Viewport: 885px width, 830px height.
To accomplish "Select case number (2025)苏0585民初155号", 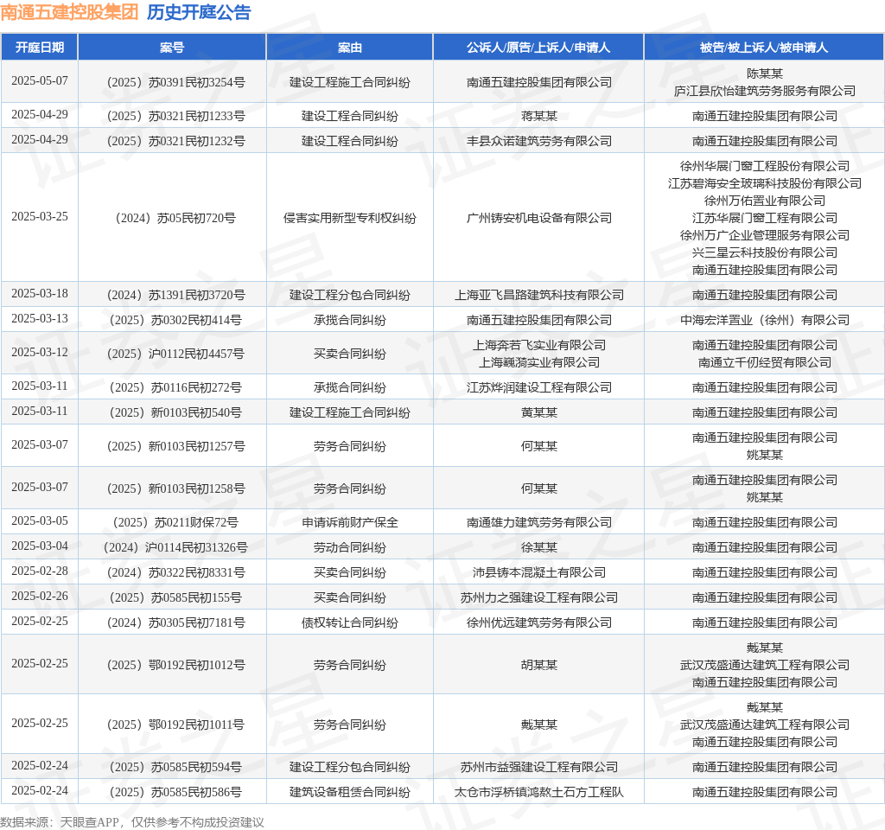I will coord(175,598).
